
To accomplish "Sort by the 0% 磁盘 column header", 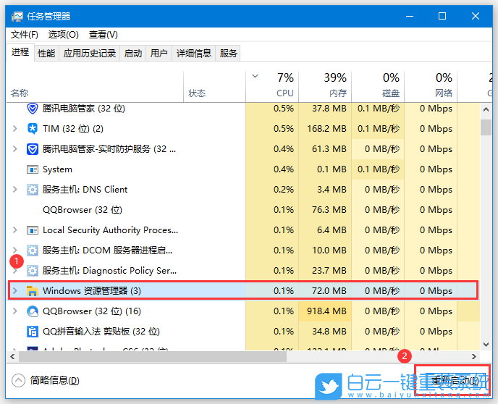I will (x=378, y=86).
